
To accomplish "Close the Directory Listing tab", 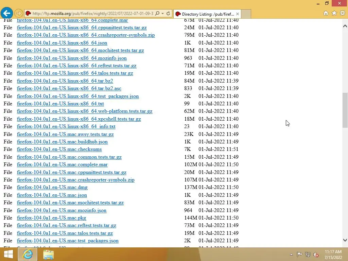I will (238, 14).
